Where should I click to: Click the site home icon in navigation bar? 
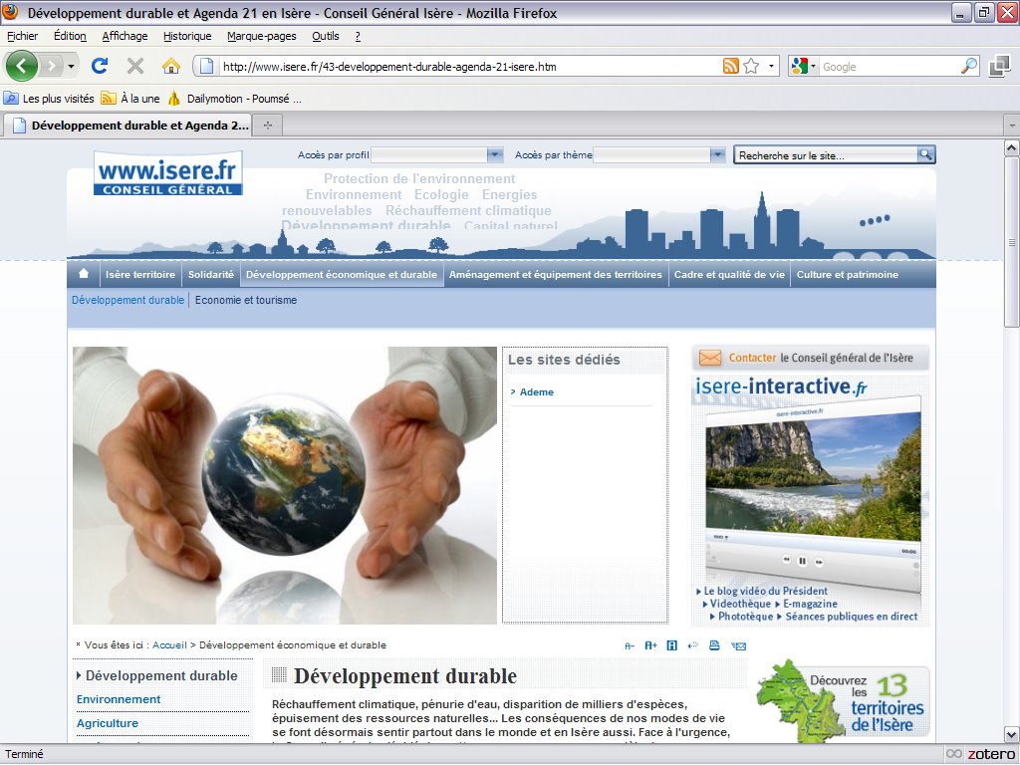point(84,275)
